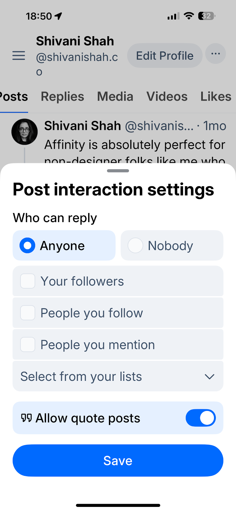The width and height of the screenshot is (236, 512).
Task: Tap the quote icon beside Allow quote posts
Action: [26, 418]
